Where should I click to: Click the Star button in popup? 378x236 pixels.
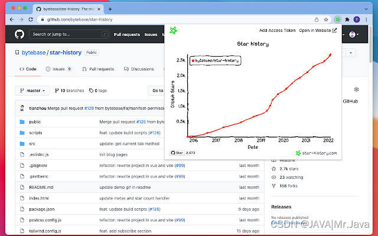click(177, 153)
